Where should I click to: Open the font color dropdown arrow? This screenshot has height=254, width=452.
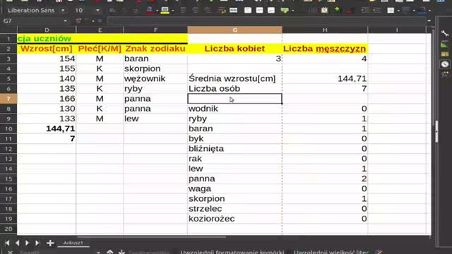click(x=157, y=11)
